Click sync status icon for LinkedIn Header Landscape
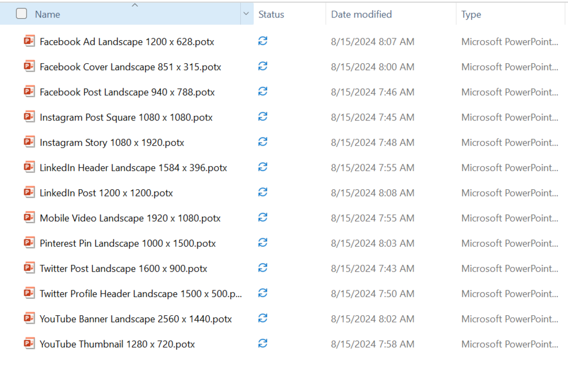 pos(263,167)
